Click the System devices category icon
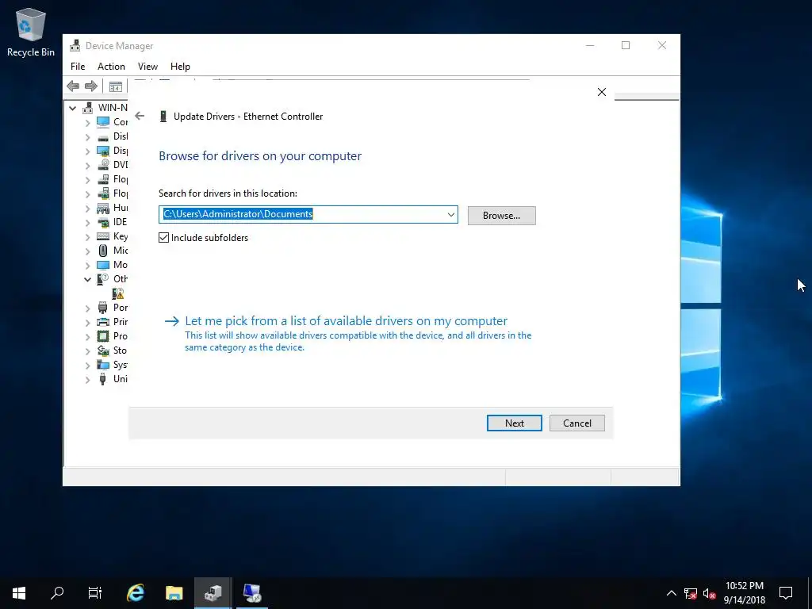The height and width of the screenshot is (609, 812). pos(103,365)
